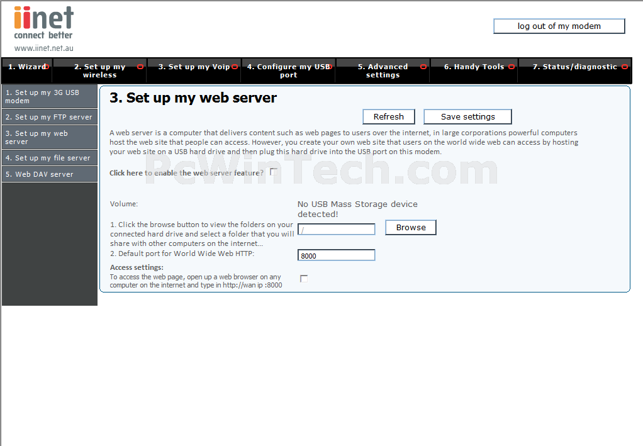Tick the Access settings checkbox
The image size is (643, 446).
(x=304, y=279)
